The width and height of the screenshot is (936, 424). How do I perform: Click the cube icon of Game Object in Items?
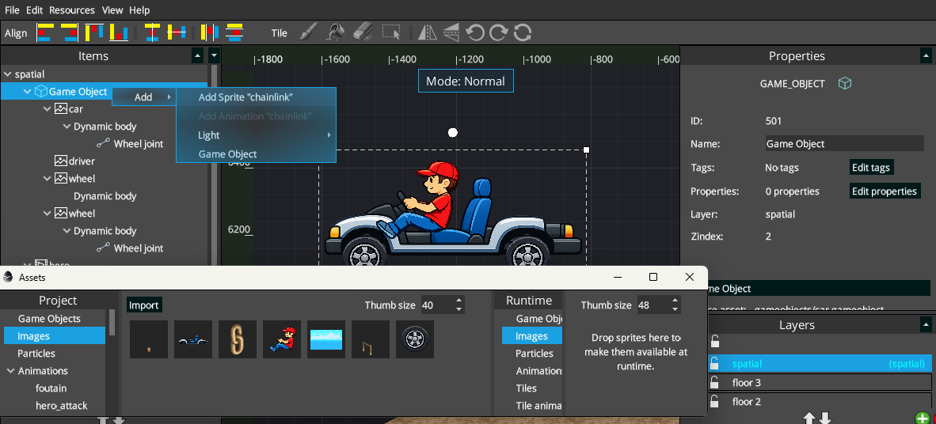pos(41,91)
